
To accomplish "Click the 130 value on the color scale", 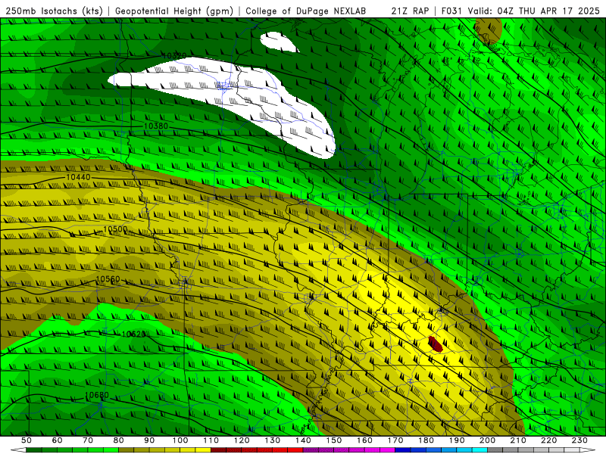I will [x=273, y=440].
